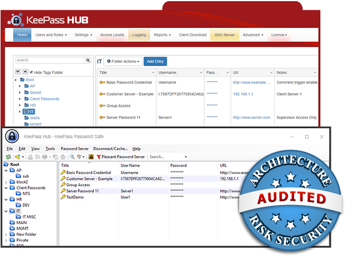Click the expand-all down chevron button

(18, 71)
